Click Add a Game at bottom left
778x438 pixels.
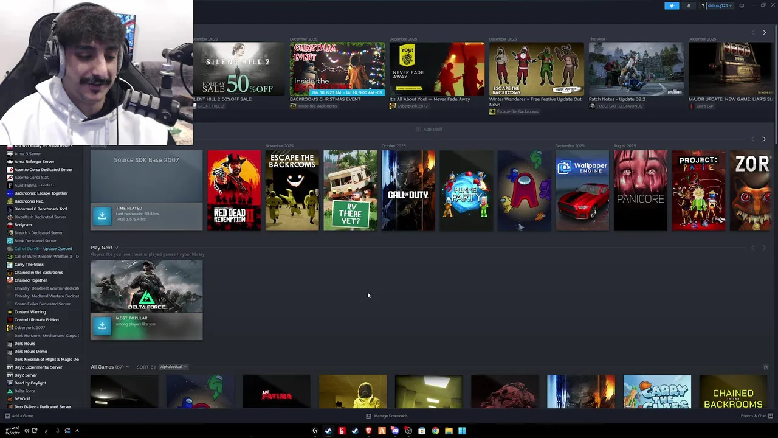[x=19, y=416]
